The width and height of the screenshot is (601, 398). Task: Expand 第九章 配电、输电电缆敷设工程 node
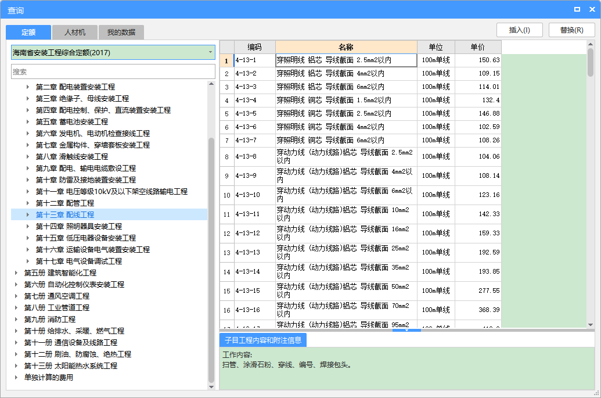(28, 168)
